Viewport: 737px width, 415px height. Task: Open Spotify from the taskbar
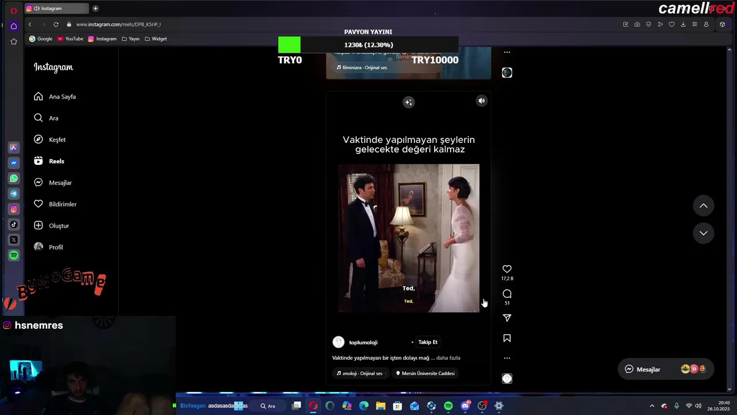tap(448, 406)
